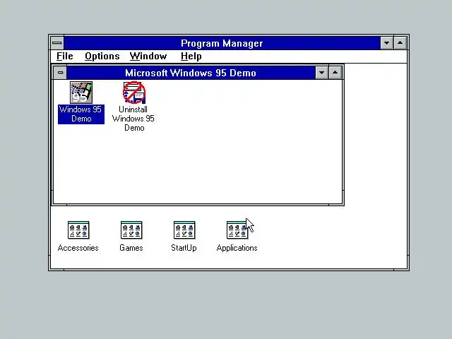This screenshot has width=452, height=339.
Task: Open Microsoft Windows 95 Demo control menu box
Action: 60,73
